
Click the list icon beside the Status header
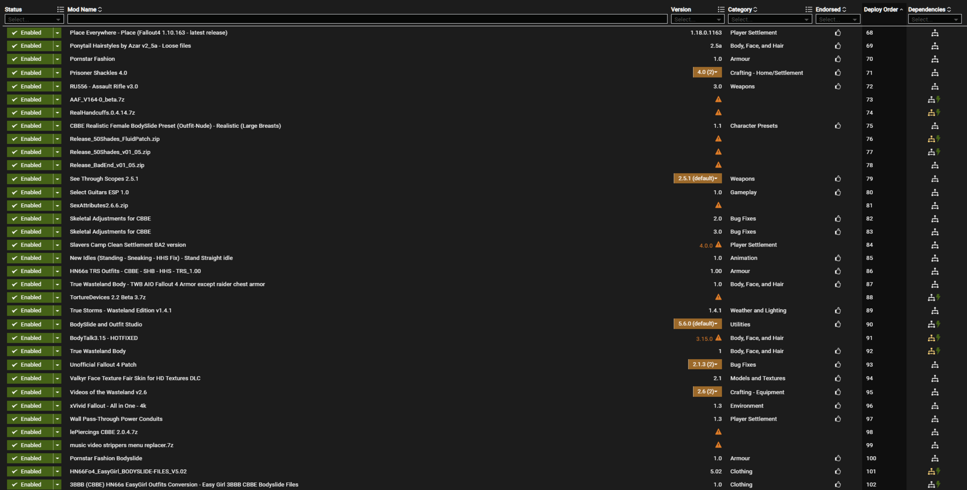click(60, 10)
